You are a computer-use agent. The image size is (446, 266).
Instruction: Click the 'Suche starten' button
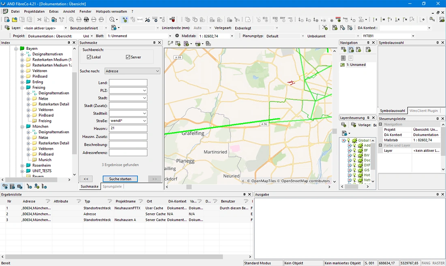point(120,179)
